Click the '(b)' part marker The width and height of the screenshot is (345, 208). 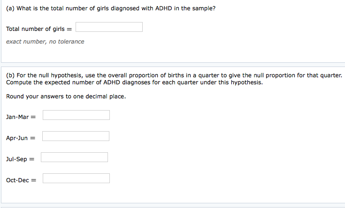(x=10, y=75)
